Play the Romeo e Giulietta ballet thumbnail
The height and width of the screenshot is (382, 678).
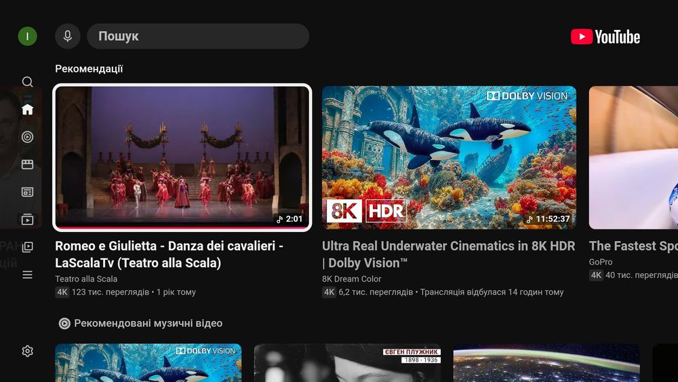point(182,157)
